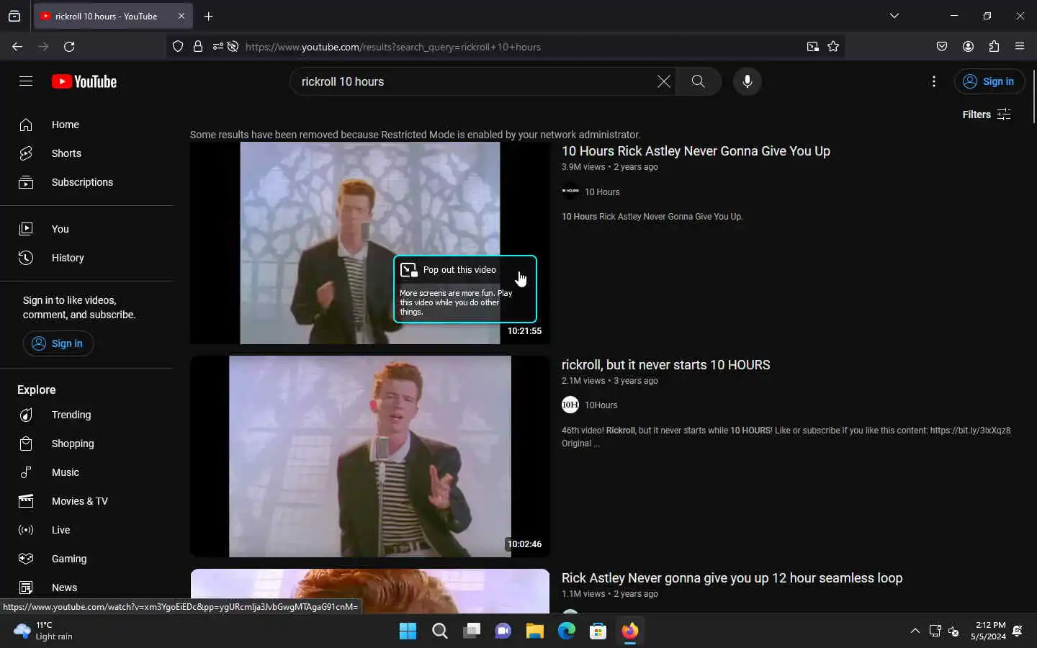
Task: Open the Pocket save icon
Action: click(x=942, y=47)
